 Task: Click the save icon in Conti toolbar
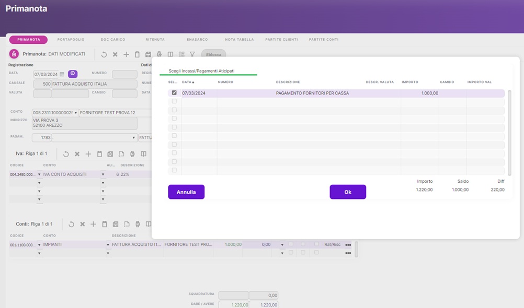click(x=115, y=224)
